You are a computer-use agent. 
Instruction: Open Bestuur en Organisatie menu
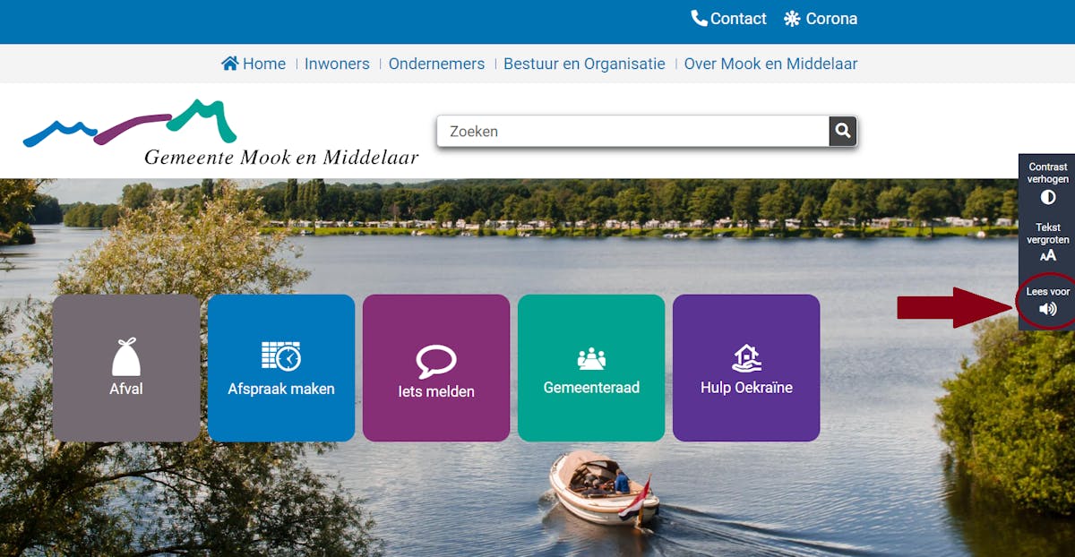click(584, 64)
